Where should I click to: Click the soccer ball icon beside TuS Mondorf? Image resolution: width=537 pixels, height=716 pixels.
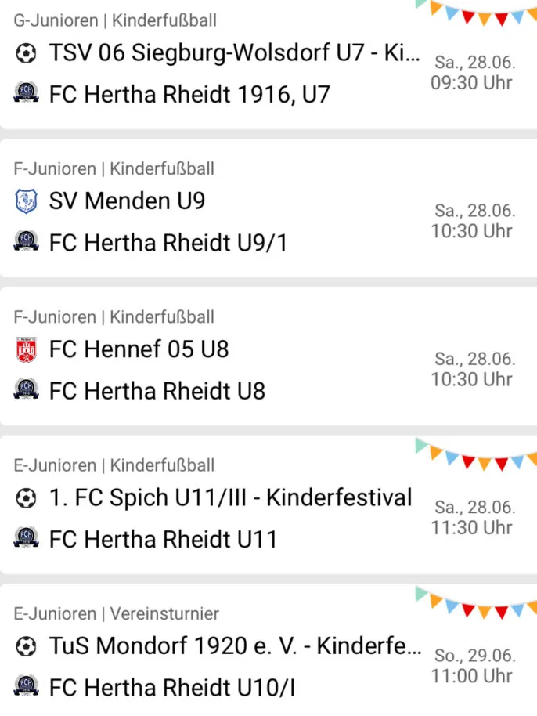point(26,646)
